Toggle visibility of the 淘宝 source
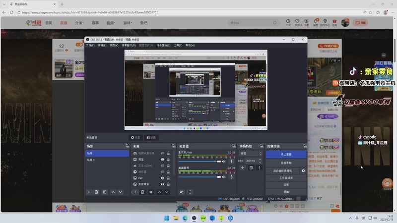The image size is (397, 223). 162,160
